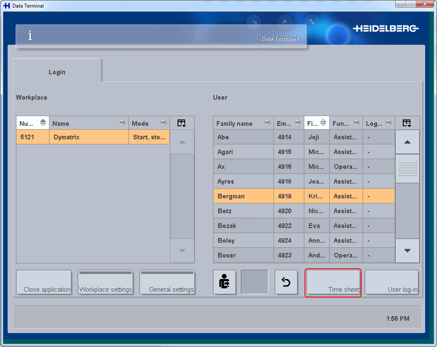Open the column selector on the User table
The width and height of the screenshot is (437, 347).
[x=407, y=123]
